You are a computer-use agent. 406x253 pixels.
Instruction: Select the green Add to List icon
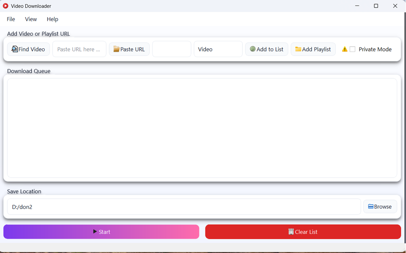coord(253,49)
